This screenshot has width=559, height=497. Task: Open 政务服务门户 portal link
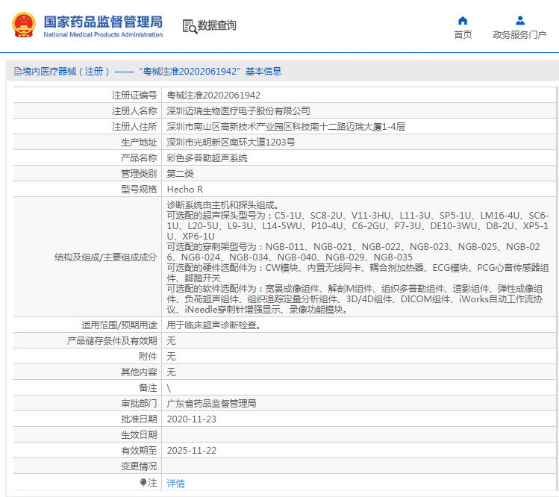(519, 34)
